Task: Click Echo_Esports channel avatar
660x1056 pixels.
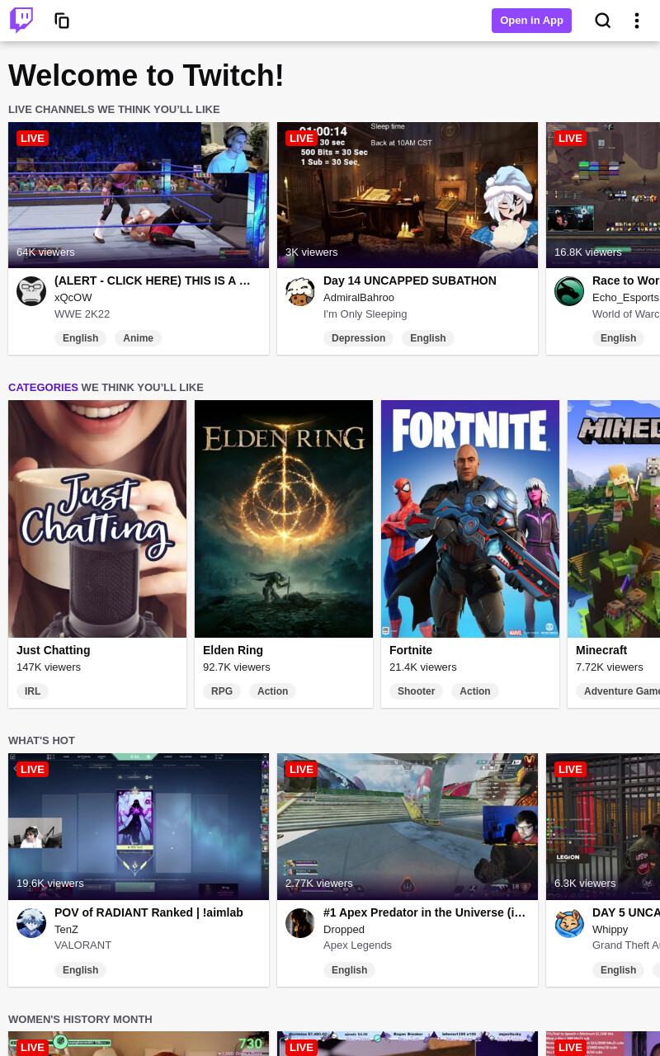Action: pos(569,291)
